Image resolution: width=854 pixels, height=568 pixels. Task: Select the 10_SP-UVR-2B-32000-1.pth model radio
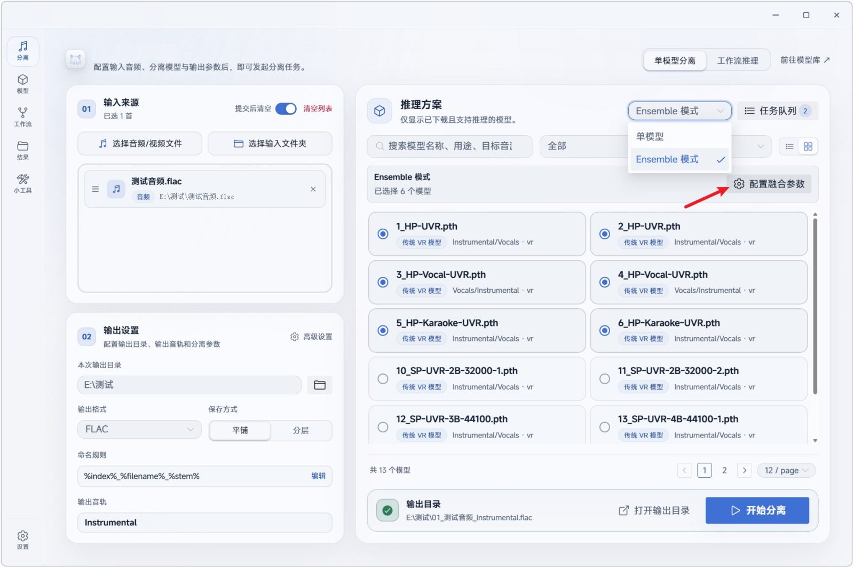click(x=383, y=379)
